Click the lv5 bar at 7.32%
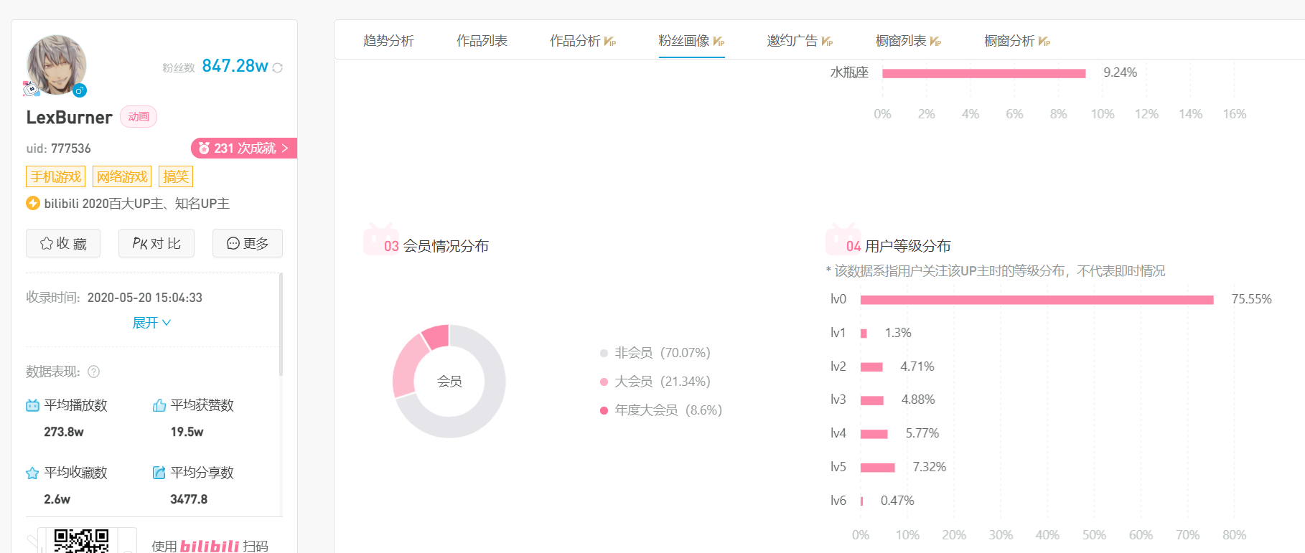Image resolution: width=1305 pixels, height=553 pixels. [877, 468]
